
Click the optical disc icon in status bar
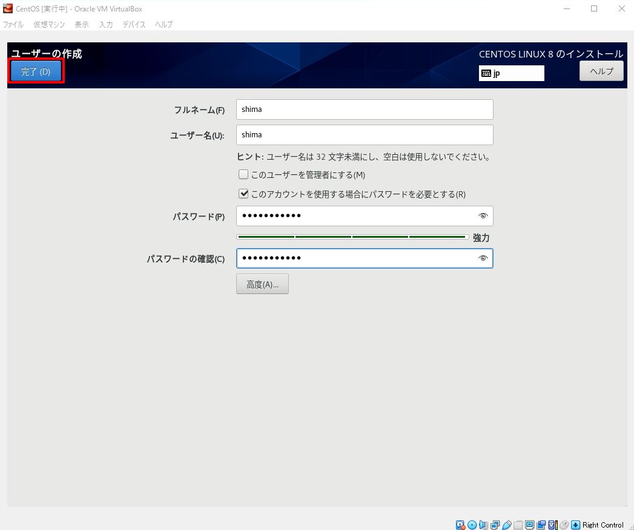point(472,525)
